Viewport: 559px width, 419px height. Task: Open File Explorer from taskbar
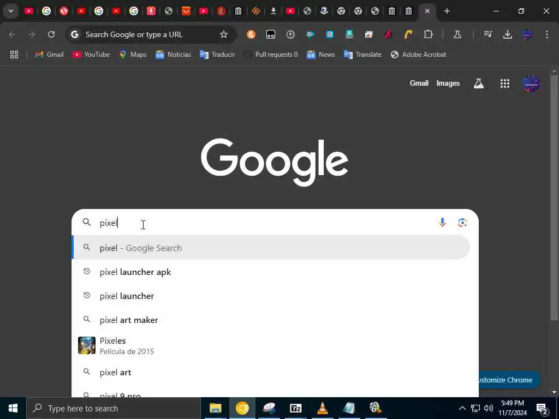[x=215, y=408]
